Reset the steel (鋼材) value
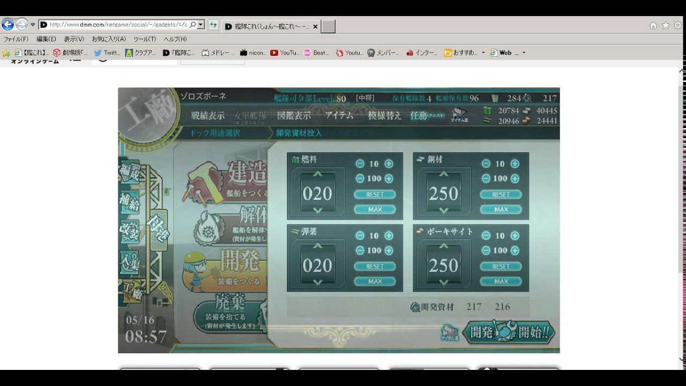The width and height of the screenshot is (686, 386). click(x=501, y=194)
